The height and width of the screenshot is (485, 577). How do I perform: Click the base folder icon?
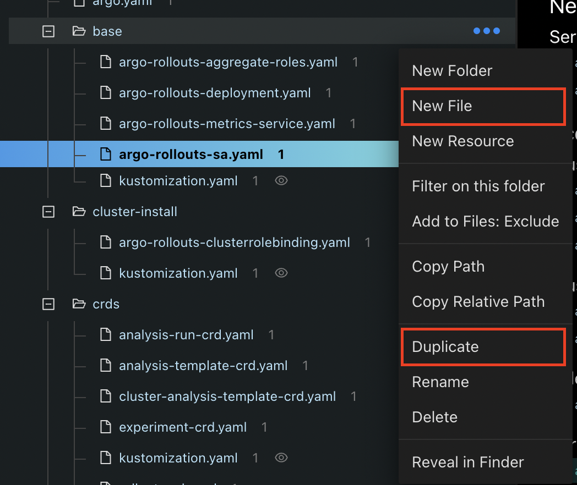[x=79, y=31]
